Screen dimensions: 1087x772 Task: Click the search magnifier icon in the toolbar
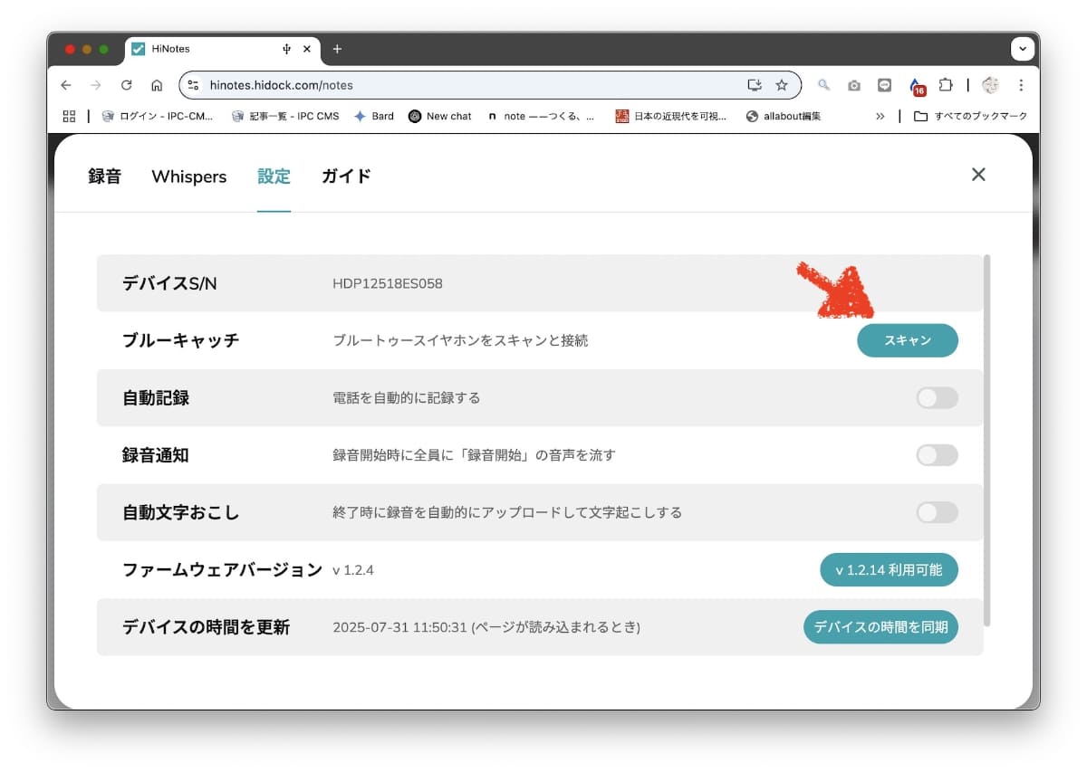pyautogui.click(x=823, y=84)
